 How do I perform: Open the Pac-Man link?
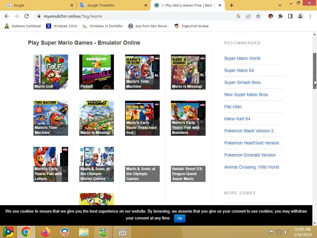tap(233, 107)
